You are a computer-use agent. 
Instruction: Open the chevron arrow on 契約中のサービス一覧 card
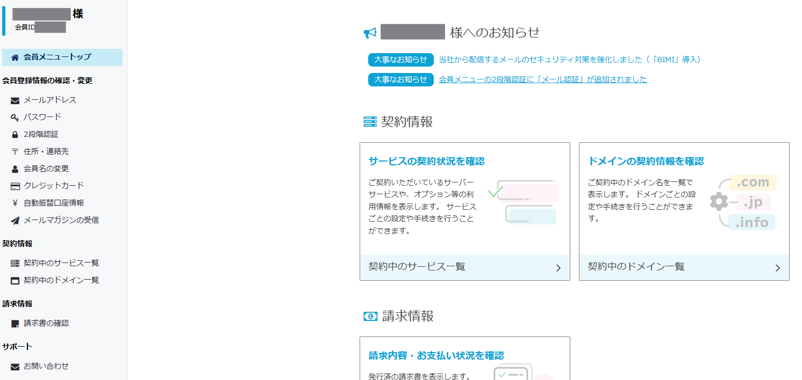(x=558, y=268)
